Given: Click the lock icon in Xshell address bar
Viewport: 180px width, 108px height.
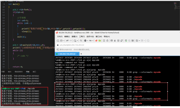Looking at the screenshot, I should coord(58,45).
